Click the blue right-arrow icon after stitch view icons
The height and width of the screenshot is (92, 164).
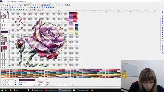coord(53,7)
